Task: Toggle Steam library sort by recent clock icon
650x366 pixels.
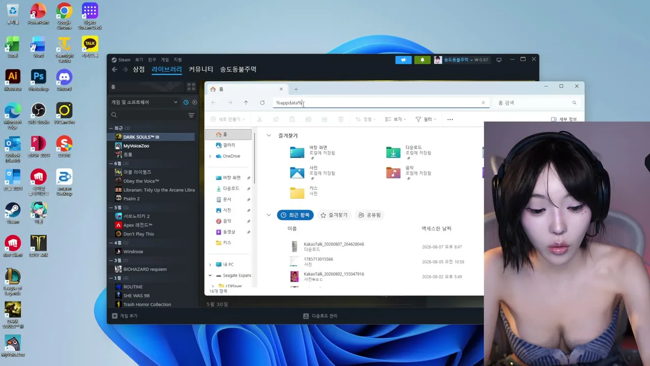Action: [x=186, y=102]
